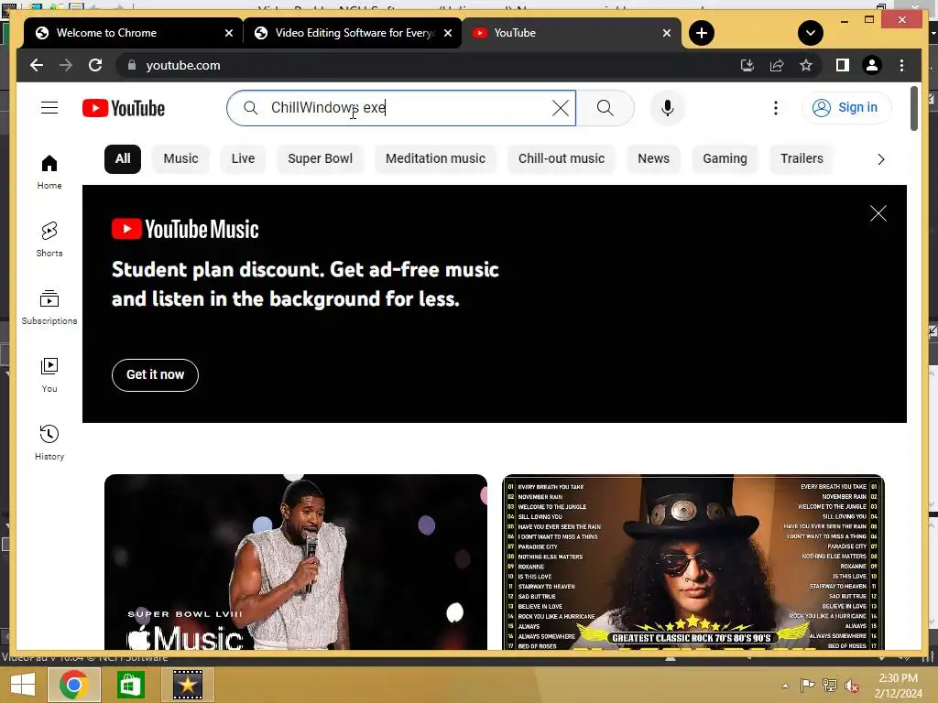Open the tab search dropdown

coord(810,33)
